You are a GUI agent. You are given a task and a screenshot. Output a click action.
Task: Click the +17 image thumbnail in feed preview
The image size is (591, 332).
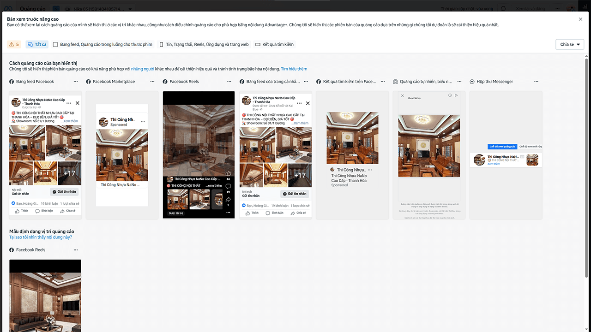(69, 173)
